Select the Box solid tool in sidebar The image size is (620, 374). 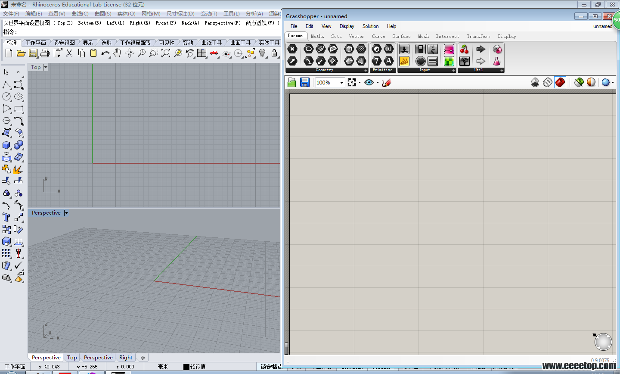click(6, 145)
